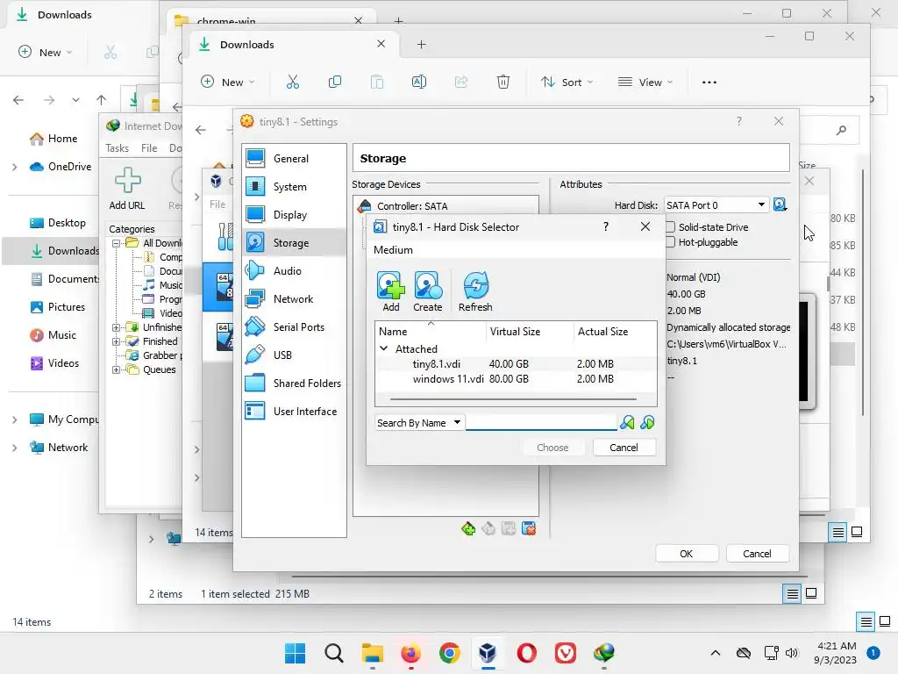Open Firefox from the taskbar

410,652
